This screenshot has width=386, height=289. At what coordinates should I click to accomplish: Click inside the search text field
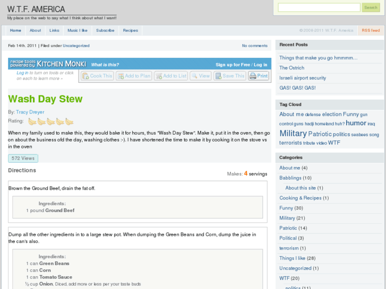(319, 7)
